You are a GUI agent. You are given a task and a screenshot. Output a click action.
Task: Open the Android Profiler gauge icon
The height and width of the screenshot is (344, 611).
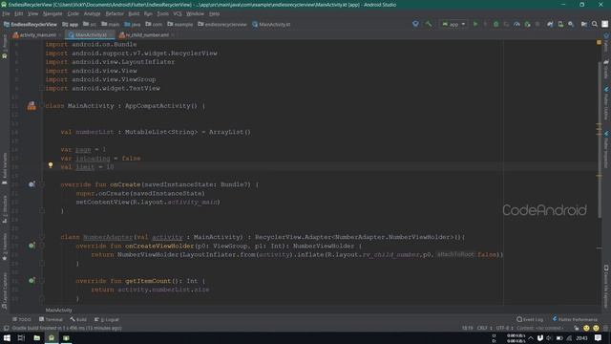point(516,24)
